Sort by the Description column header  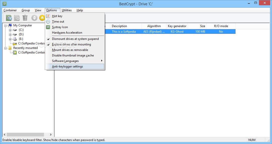pyautogui.click(x=126, y=26)
